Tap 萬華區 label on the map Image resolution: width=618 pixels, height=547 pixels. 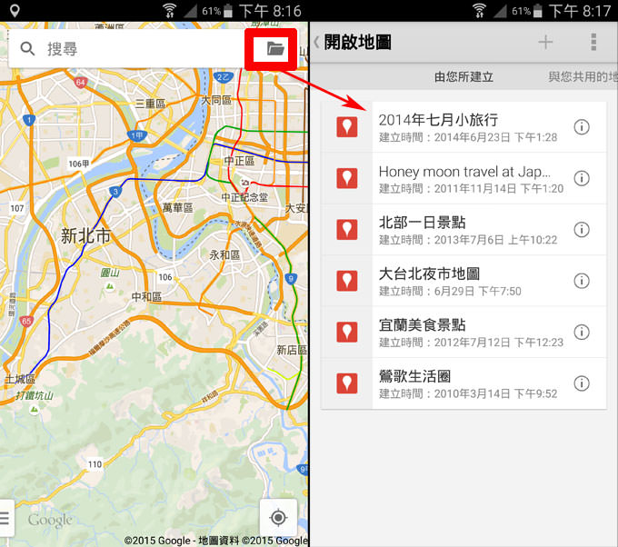pos(178,207)
